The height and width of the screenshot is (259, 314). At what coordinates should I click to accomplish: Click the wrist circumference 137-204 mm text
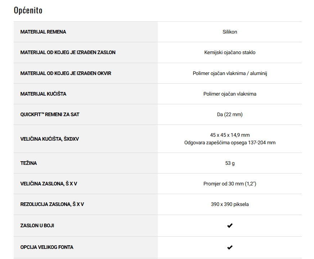click(230, 142)
